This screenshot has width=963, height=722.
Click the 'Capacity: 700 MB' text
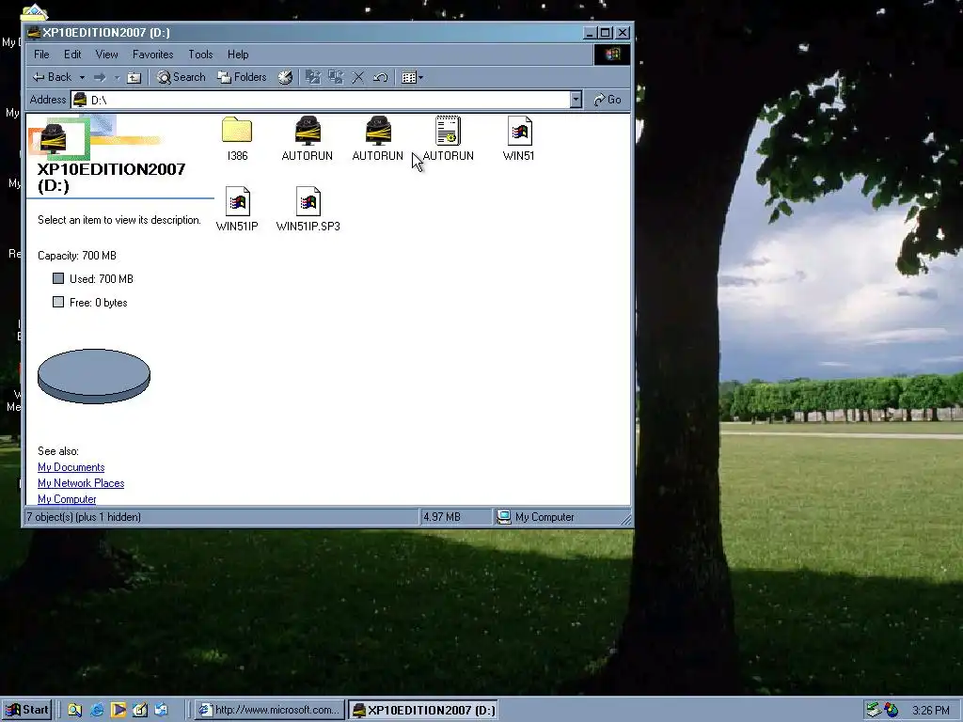coord(77,256)
